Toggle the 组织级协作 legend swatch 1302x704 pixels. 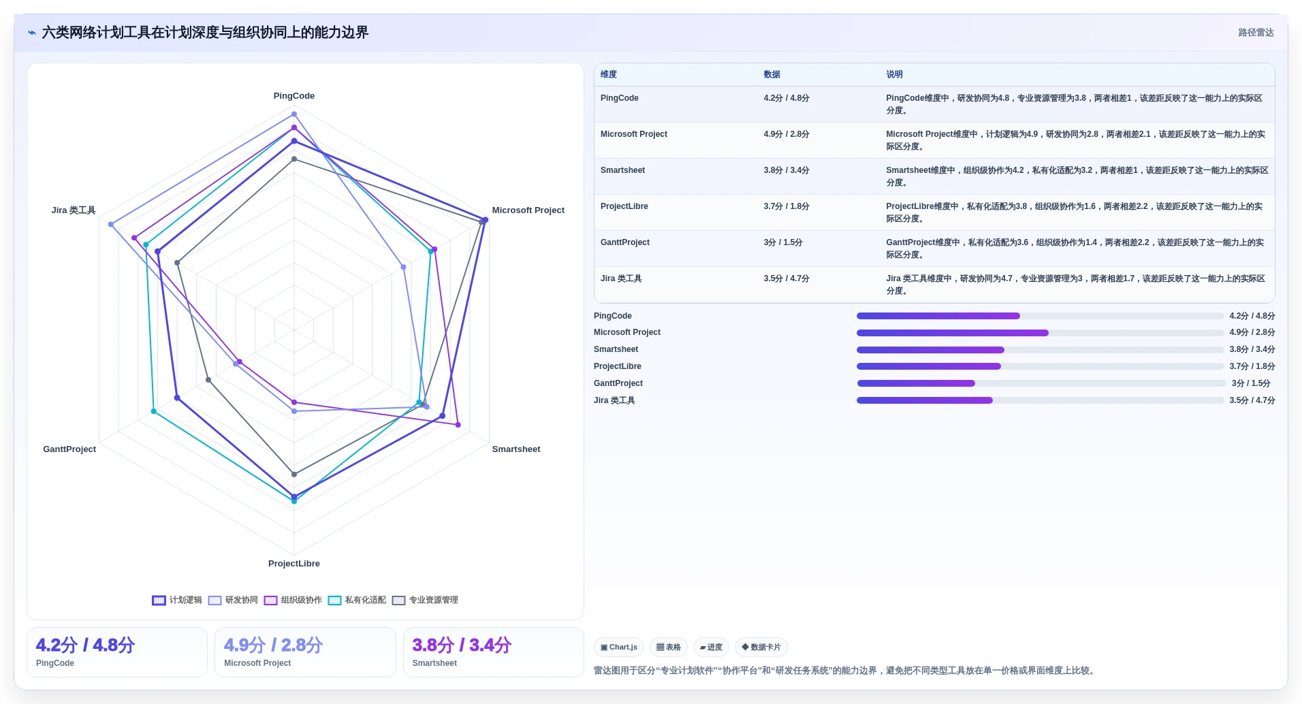click(x=271, y=601)
